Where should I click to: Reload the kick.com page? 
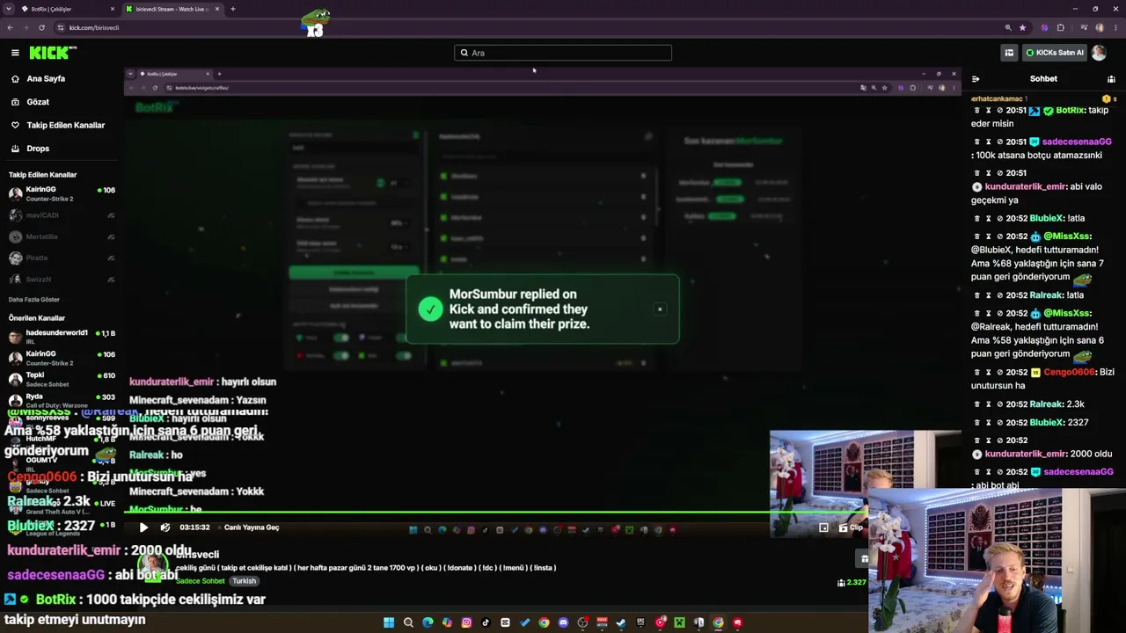(x=41, y=27)
